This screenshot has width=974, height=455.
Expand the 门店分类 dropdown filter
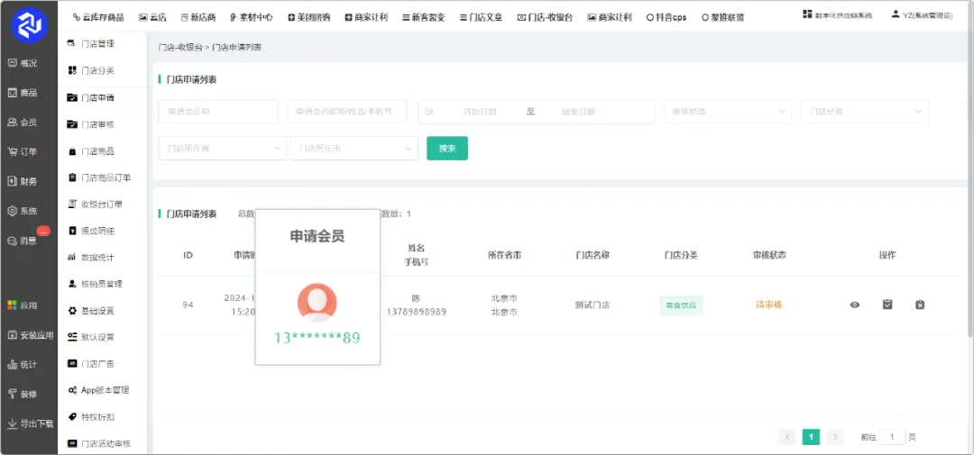(x=865, y=112)
